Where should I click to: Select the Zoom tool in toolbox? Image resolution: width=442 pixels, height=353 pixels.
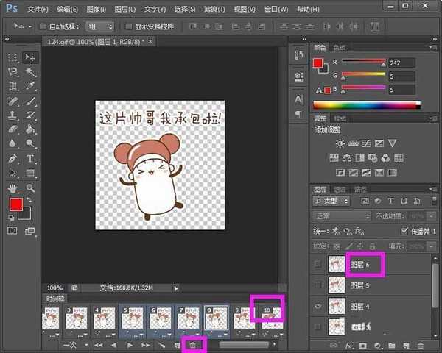[x=30, y=187]
